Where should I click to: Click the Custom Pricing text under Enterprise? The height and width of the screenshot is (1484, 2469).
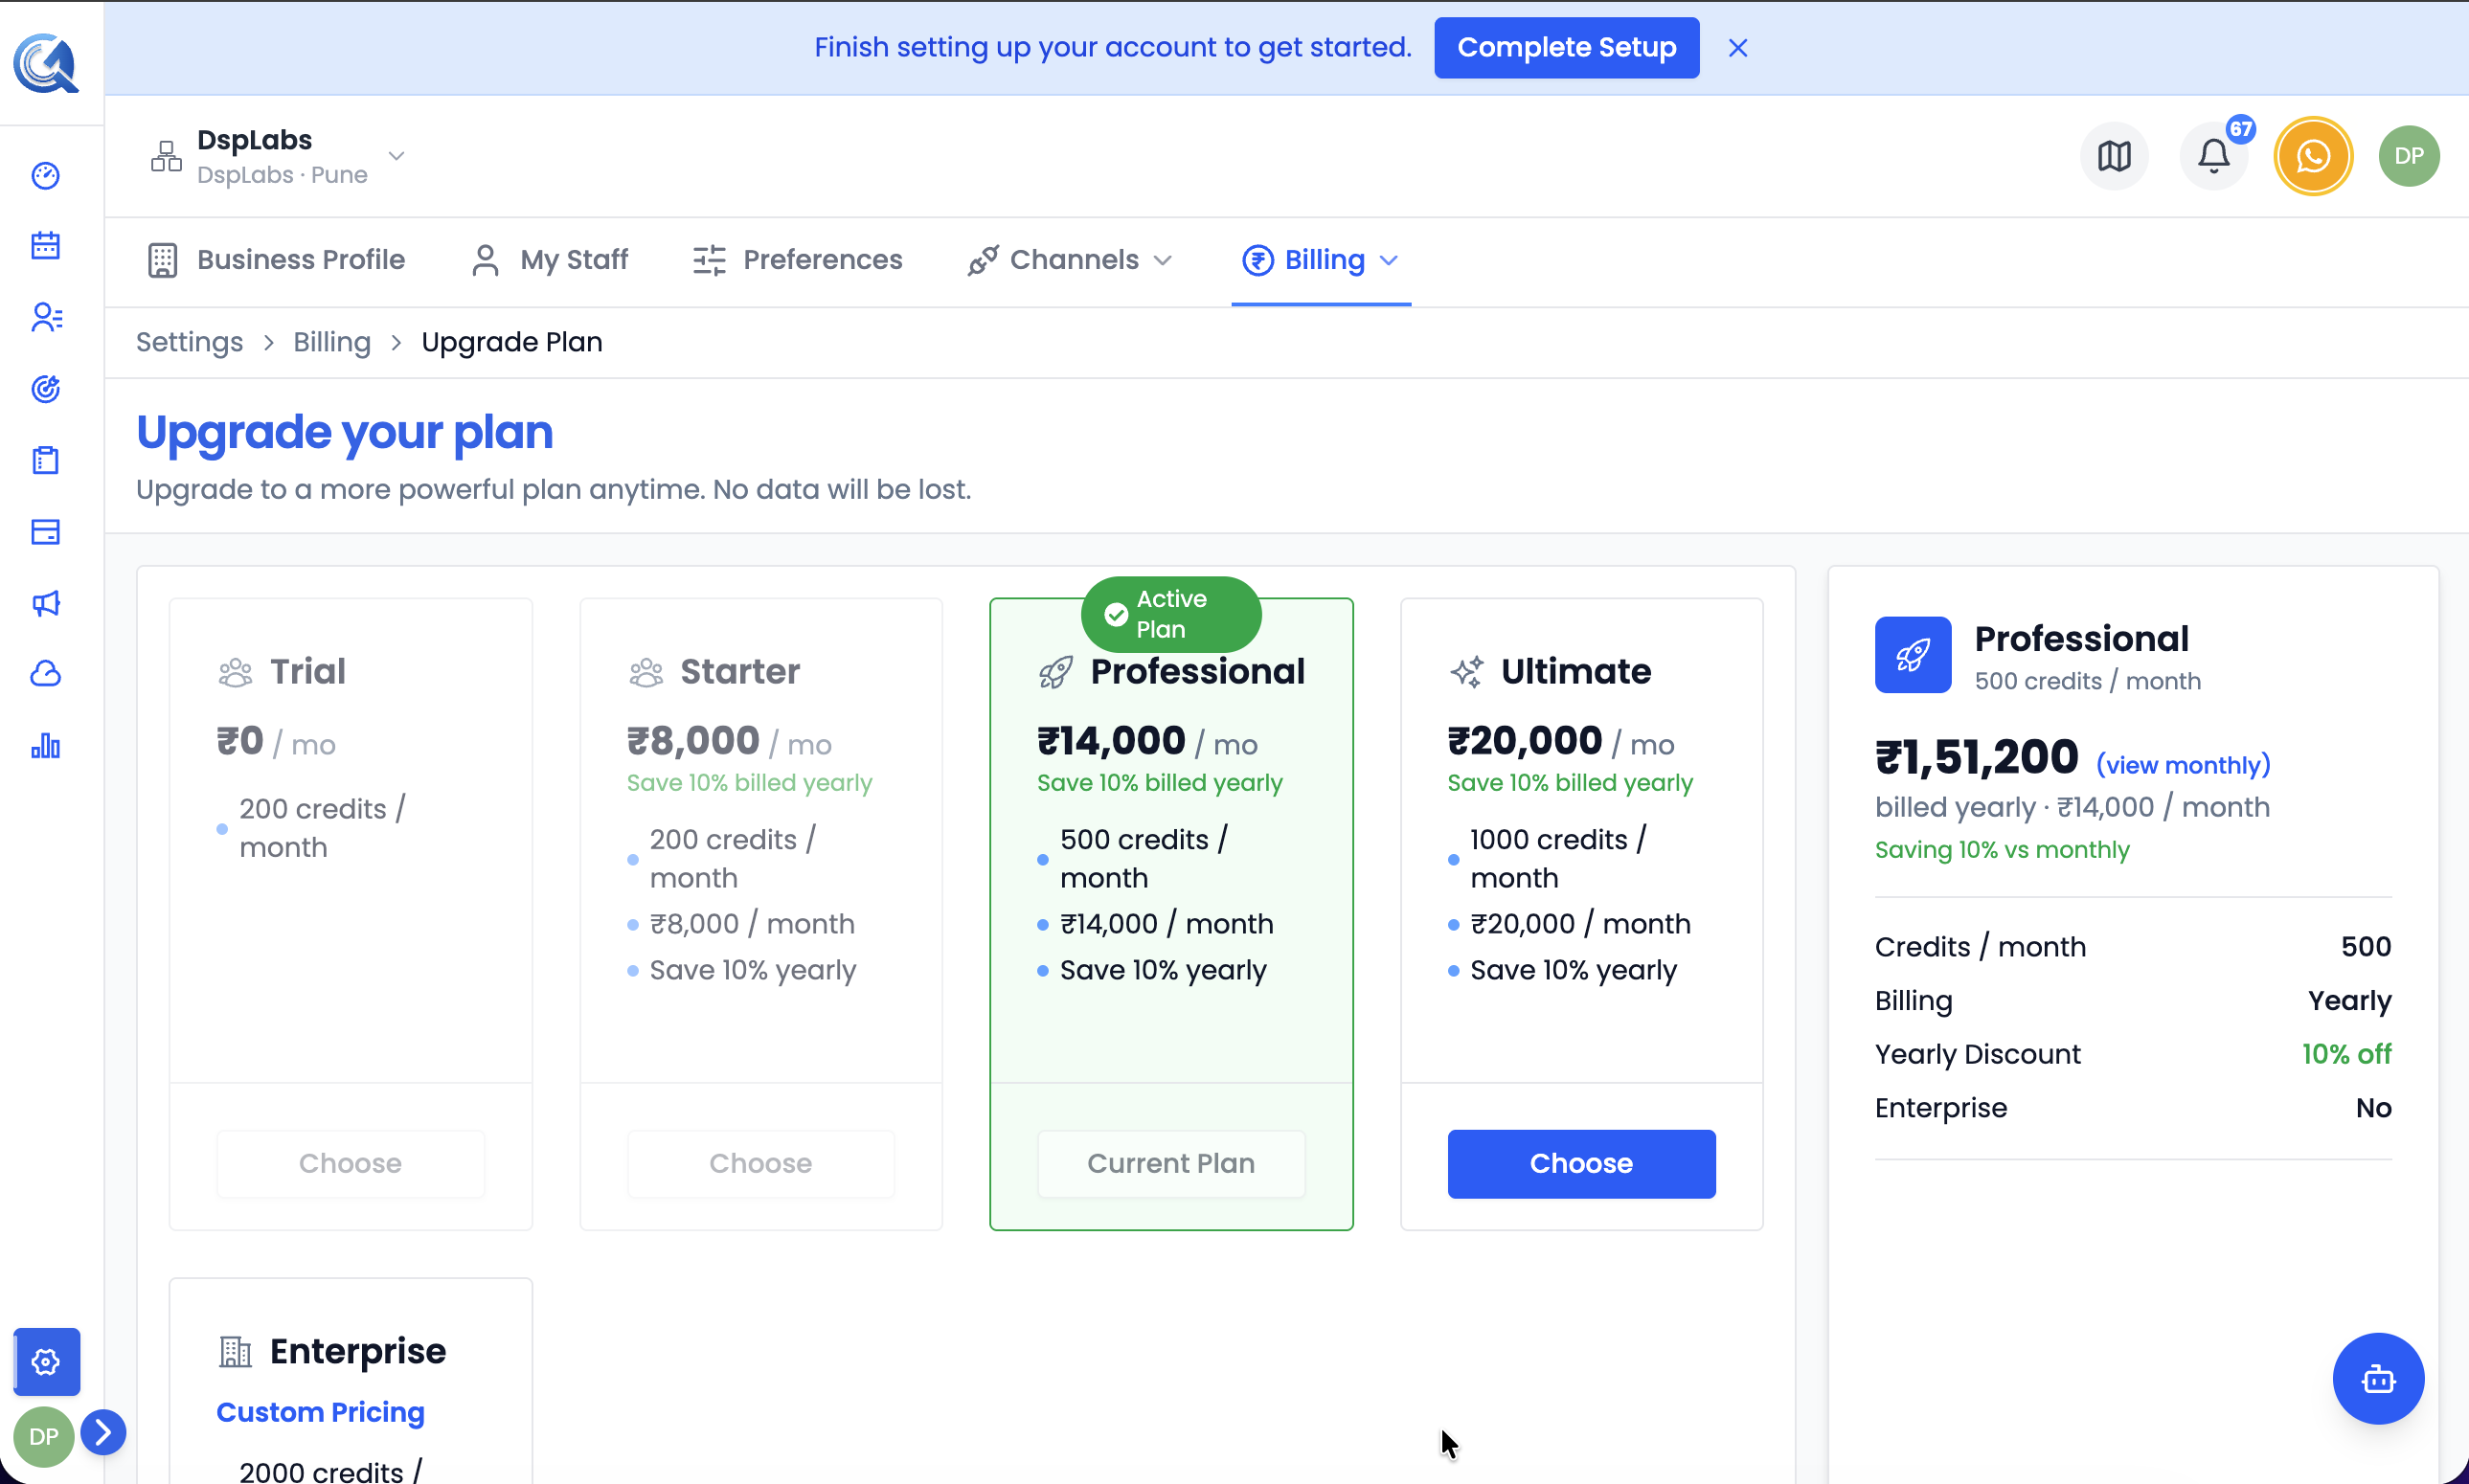(x=321, y=1412)
